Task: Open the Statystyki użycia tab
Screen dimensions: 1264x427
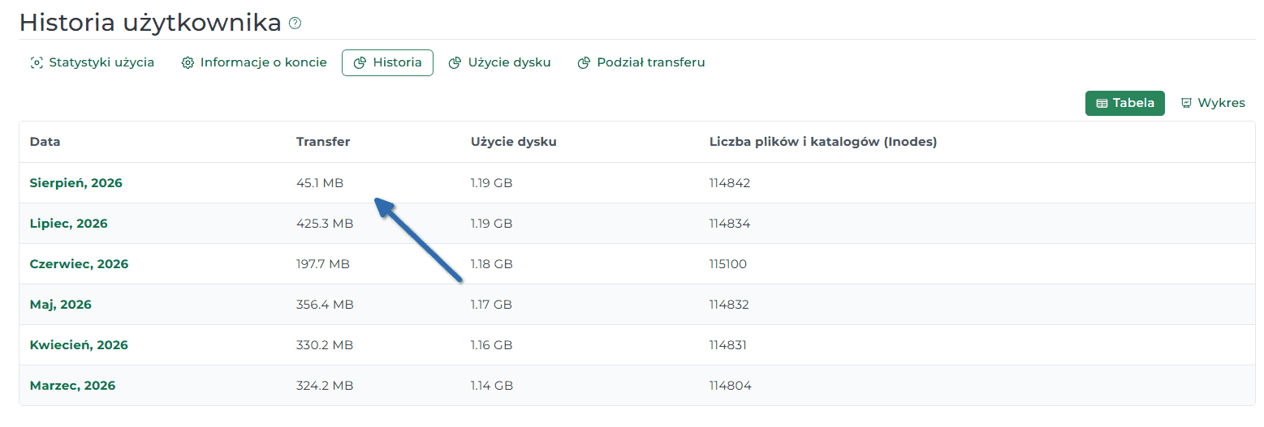Action: coord(93,62)
